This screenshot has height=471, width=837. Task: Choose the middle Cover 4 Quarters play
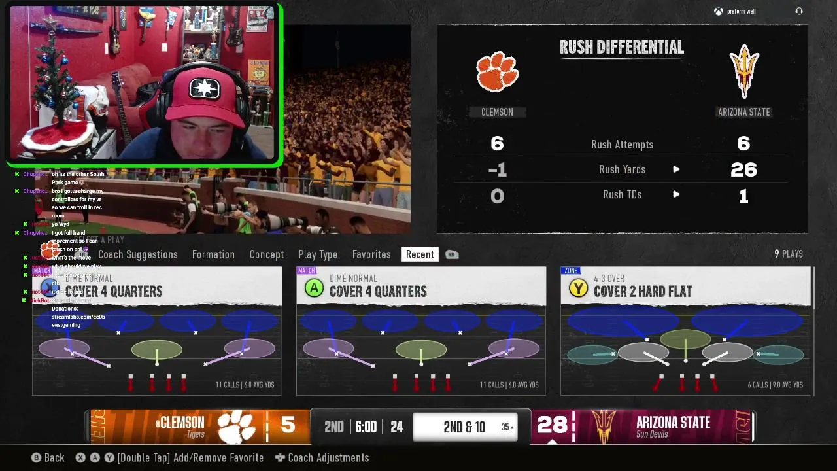421,331
